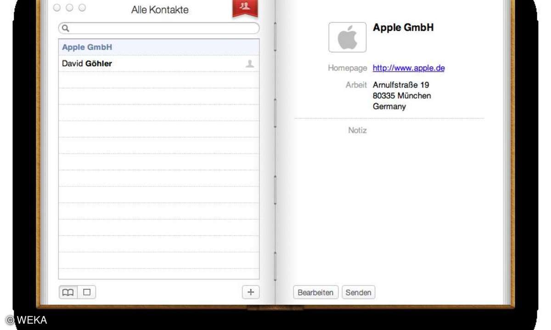This screenshot has width=551, height=330.
Task: Click the Arbeit address label
Action: pyautogui.click(x=356, y=85)
